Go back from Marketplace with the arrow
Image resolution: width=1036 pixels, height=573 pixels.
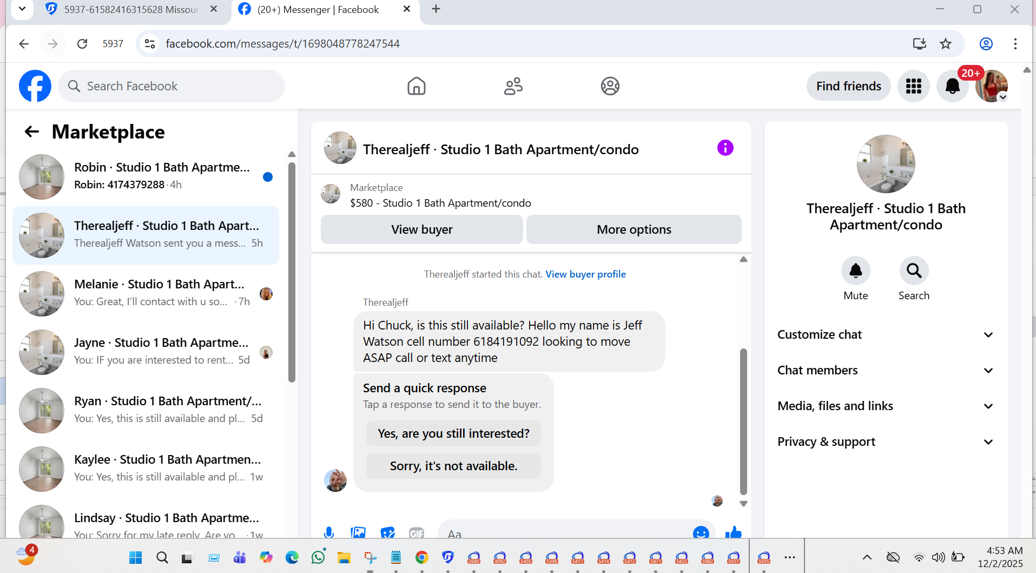point(32,131)
